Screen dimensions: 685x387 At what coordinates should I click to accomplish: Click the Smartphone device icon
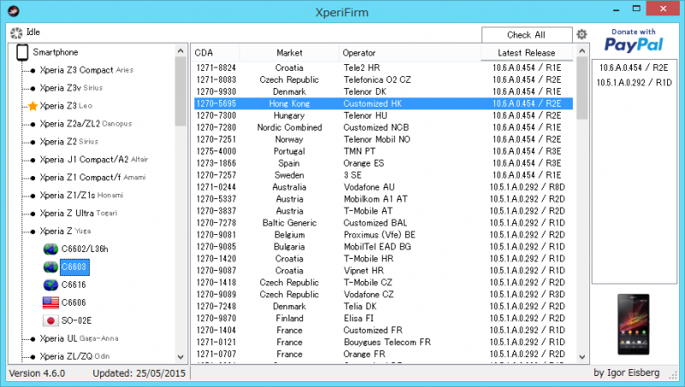(x=22, y=52)
